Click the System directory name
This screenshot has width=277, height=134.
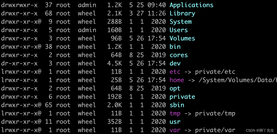pyautogui.click(x=180, y=22)
